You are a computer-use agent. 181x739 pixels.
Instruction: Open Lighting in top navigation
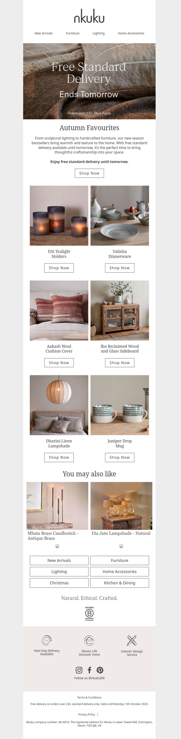pyautogui.click(x=99, y=34)
